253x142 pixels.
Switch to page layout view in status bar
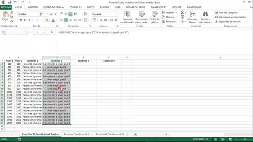point(223,139)
